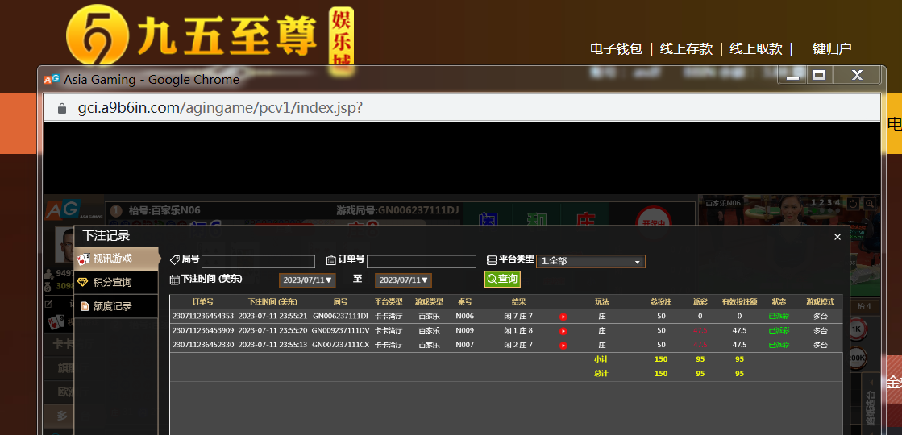This screenshot has height=435, width=902.
Task: Click the 小计 subtotal label
Action: click(x=601, y=359)
